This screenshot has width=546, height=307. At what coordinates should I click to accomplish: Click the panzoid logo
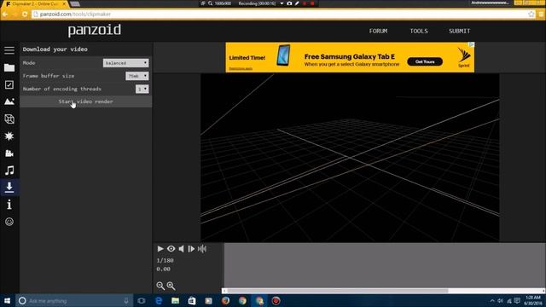pos(95,31)
